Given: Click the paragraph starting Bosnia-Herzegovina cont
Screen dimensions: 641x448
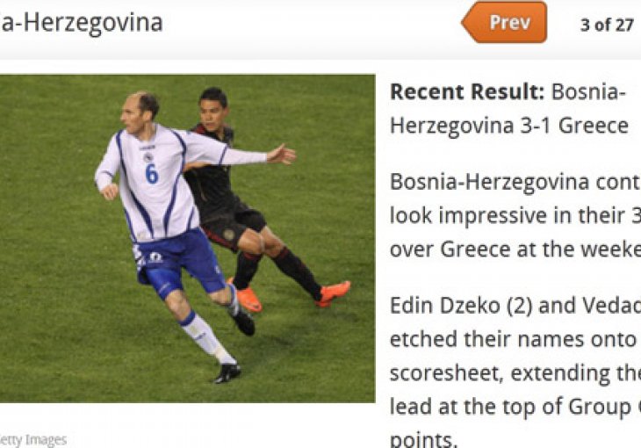Looking at the screenshot, I should tap(515, 216).
